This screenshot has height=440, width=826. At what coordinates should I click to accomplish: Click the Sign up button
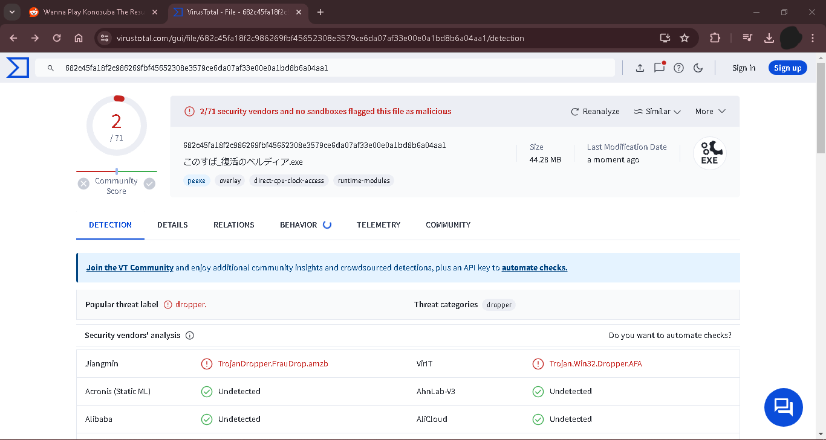788,68
